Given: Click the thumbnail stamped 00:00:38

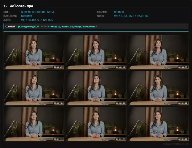Looking at the screenshot, I should pyautogui.click(x=34, y=88).
